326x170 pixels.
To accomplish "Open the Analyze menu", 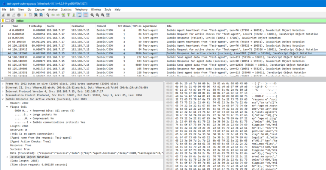I will tap(53, 10).
